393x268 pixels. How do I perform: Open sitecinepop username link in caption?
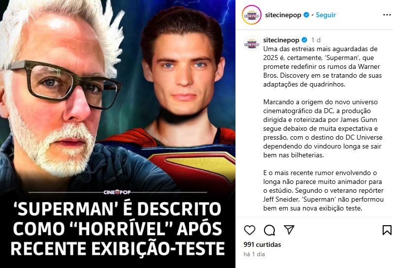[x=281, y=40]
